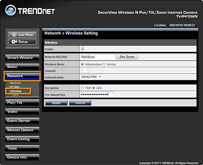Click the Apply button
Screen dimensions: 203x165
[56, 103]
